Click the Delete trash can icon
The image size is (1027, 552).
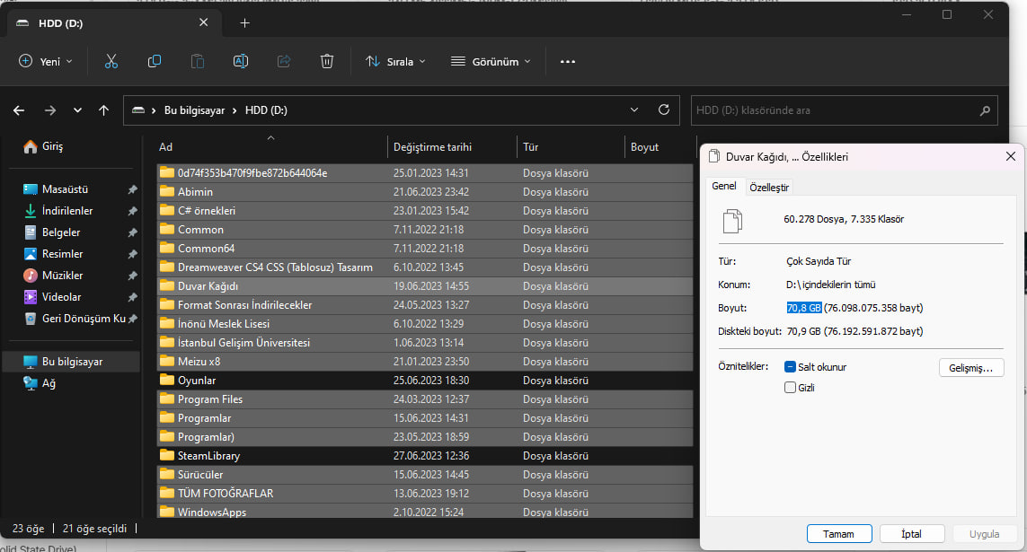327,62
